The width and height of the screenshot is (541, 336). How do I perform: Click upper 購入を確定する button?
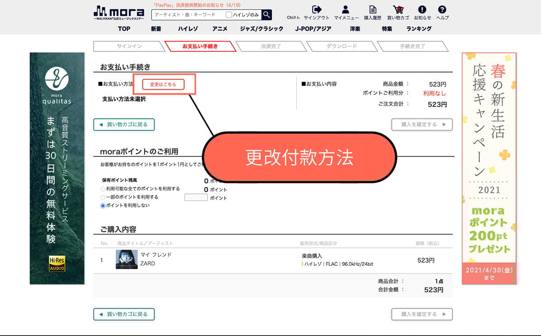[422, 125]
